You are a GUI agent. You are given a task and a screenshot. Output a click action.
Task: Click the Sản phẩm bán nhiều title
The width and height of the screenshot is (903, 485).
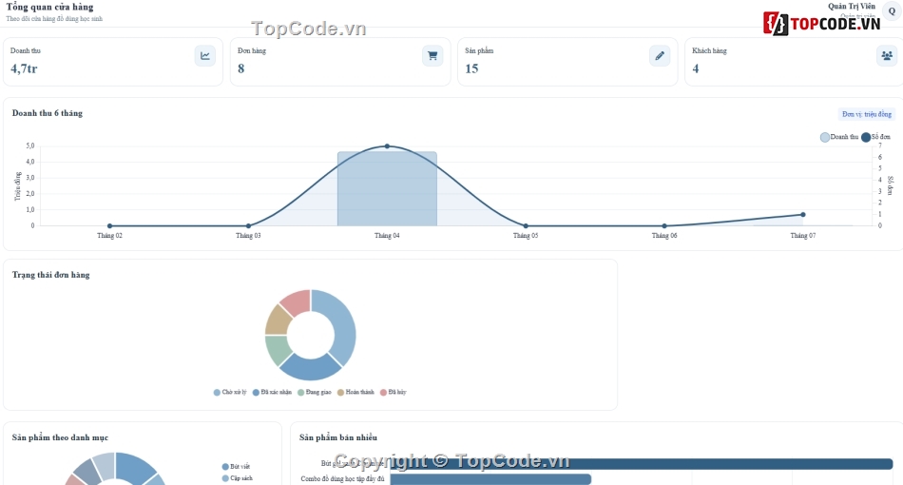tap(338, 437)
